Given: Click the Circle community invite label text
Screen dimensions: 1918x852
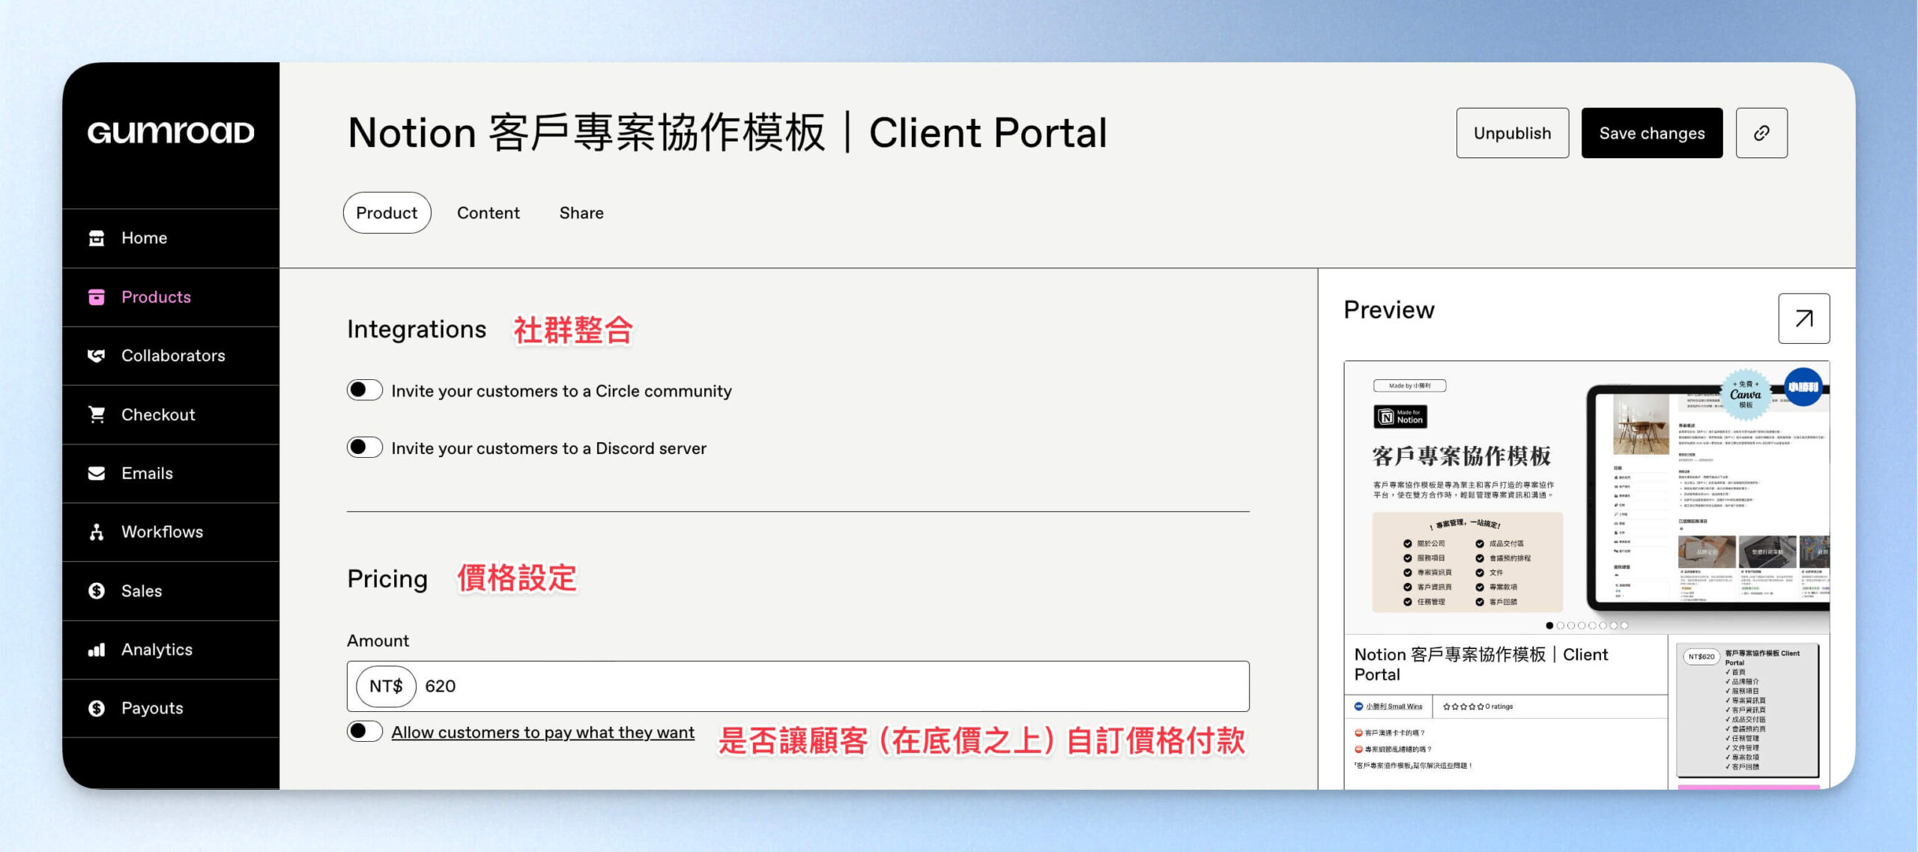Looking at the screenshot, I should point(561,391).
